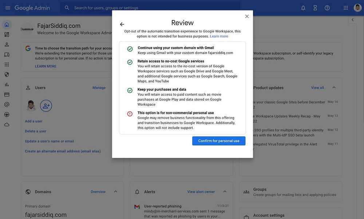Click the Alerts bell icon

point(137,192)
